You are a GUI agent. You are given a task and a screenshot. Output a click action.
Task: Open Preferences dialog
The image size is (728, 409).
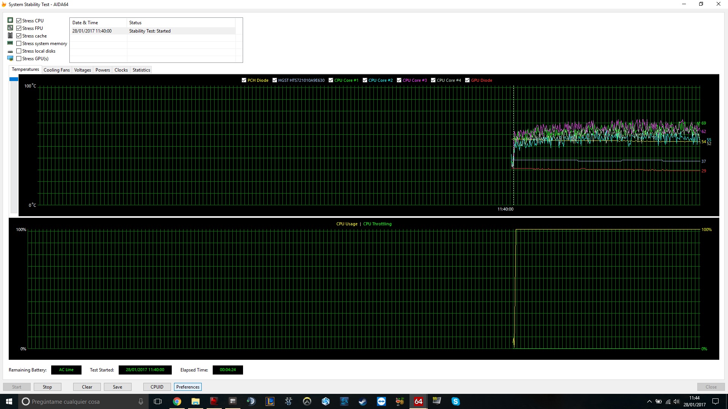[x=188, y=387]
